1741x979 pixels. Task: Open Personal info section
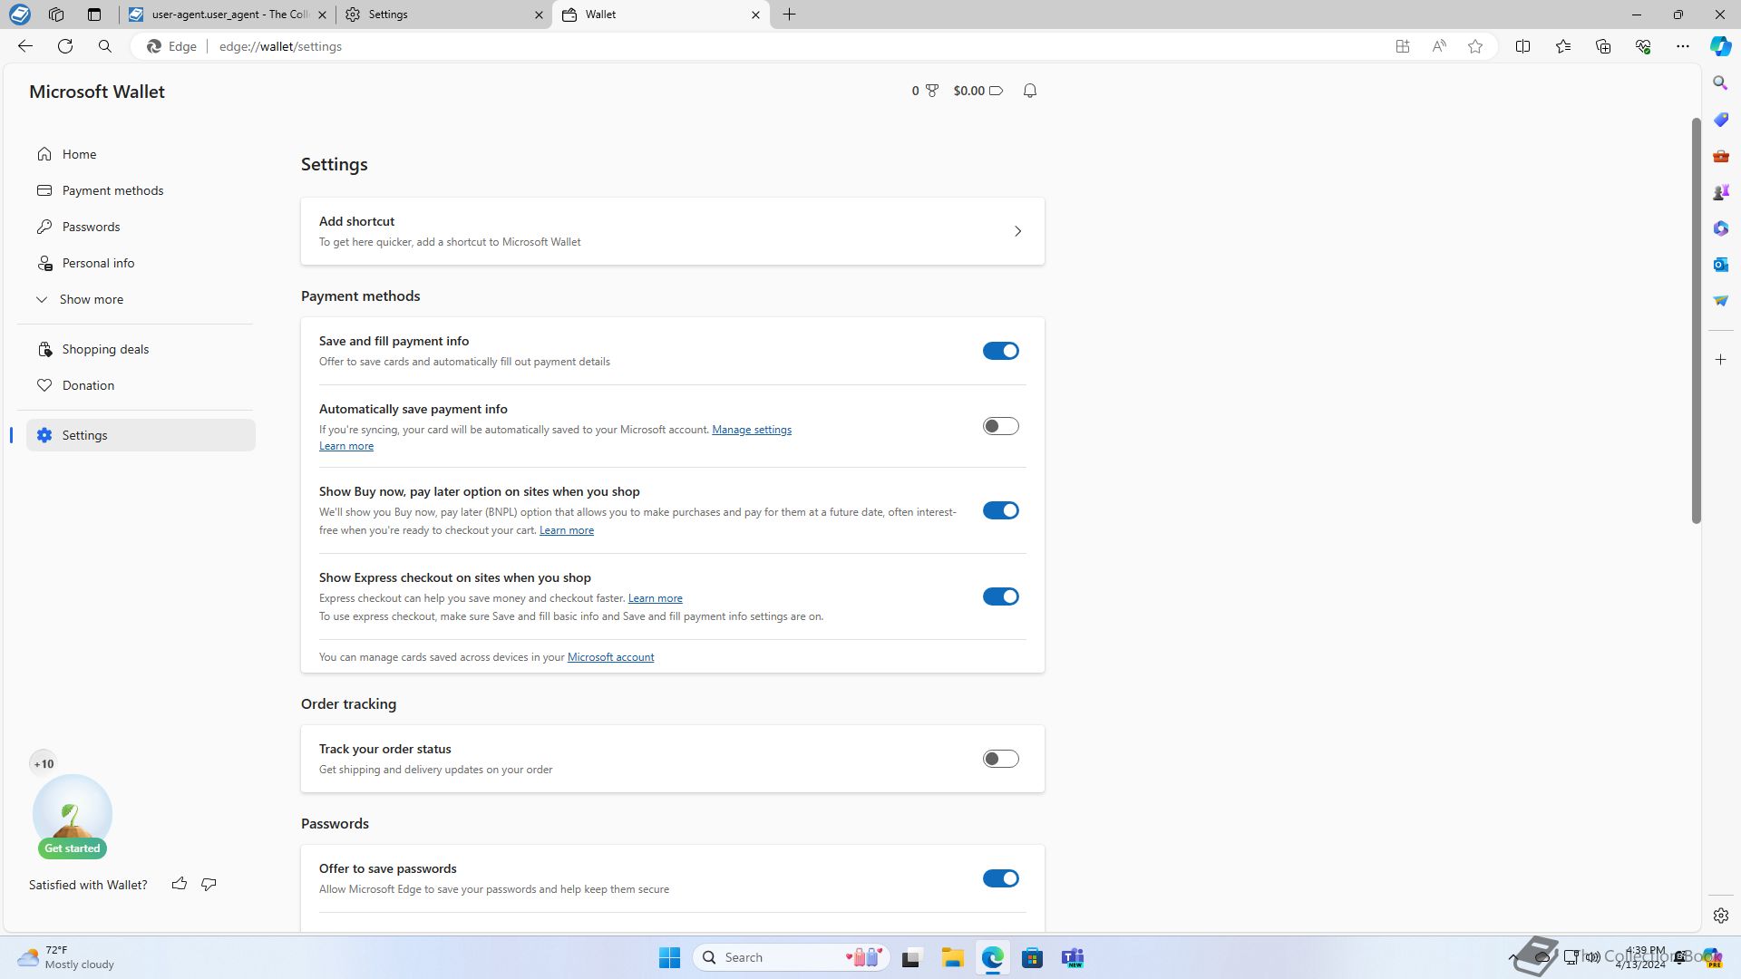point(141,263)
